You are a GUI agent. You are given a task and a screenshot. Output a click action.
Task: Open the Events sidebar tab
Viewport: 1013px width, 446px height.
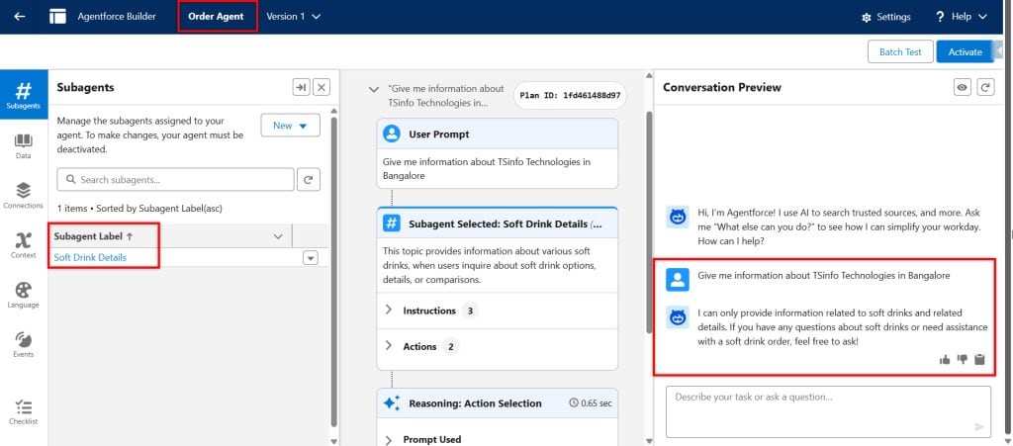point(24,345)
